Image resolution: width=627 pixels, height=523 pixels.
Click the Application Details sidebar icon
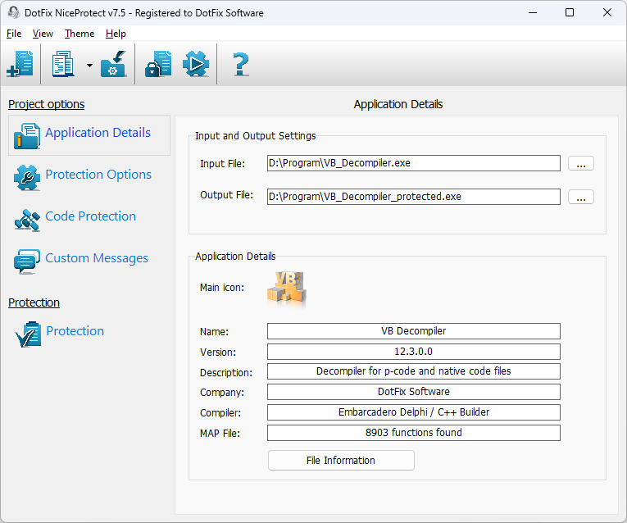[27, 135]
